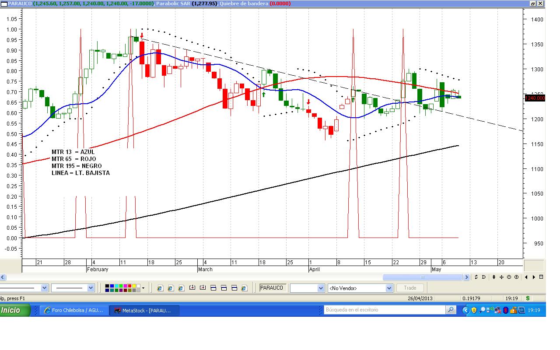Image resolution: width=560 pixels, height=350 pixels.
Task: Click the 'May' label on date axis
Action: tap(436, 269)
